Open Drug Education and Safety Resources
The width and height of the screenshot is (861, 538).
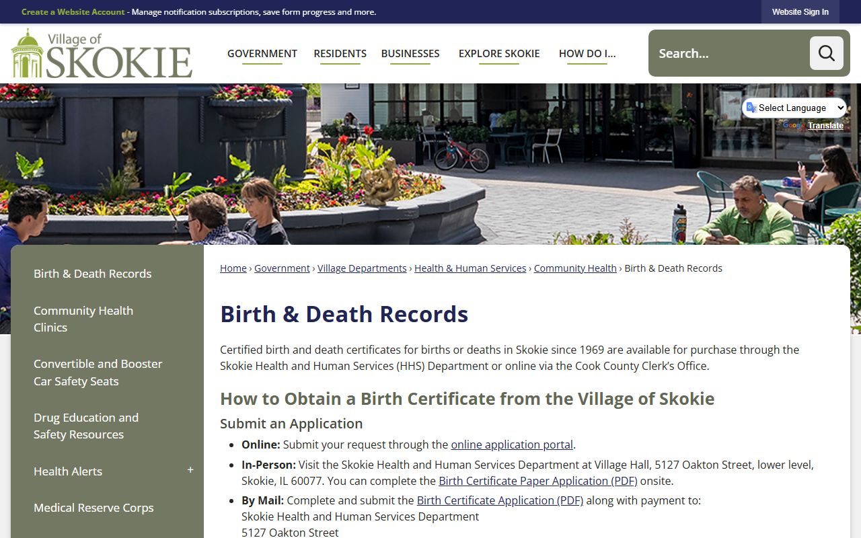[86, 426]
